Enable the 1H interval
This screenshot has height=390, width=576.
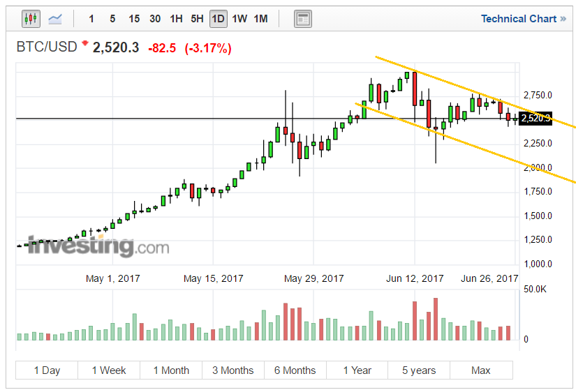(x=176, y=19)
